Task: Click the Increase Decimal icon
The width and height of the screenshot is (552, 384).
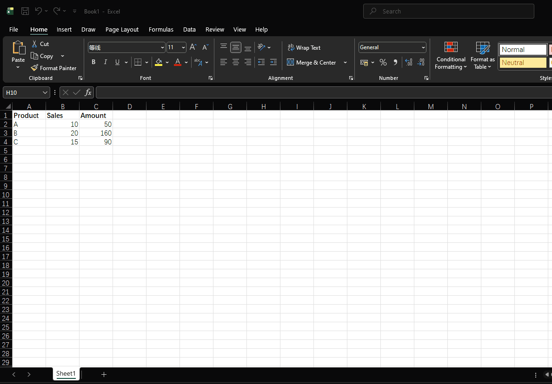Action: tap(408, 62)
